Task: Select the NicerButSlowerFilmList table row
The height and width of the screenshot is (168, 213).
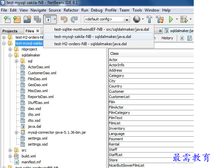Action: 151,165
